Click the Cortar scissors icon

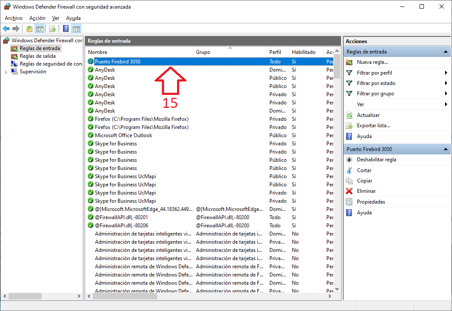pos(349,170)
